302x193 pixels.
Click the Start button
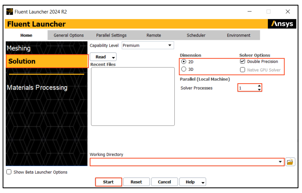click(x=108, y=182)
